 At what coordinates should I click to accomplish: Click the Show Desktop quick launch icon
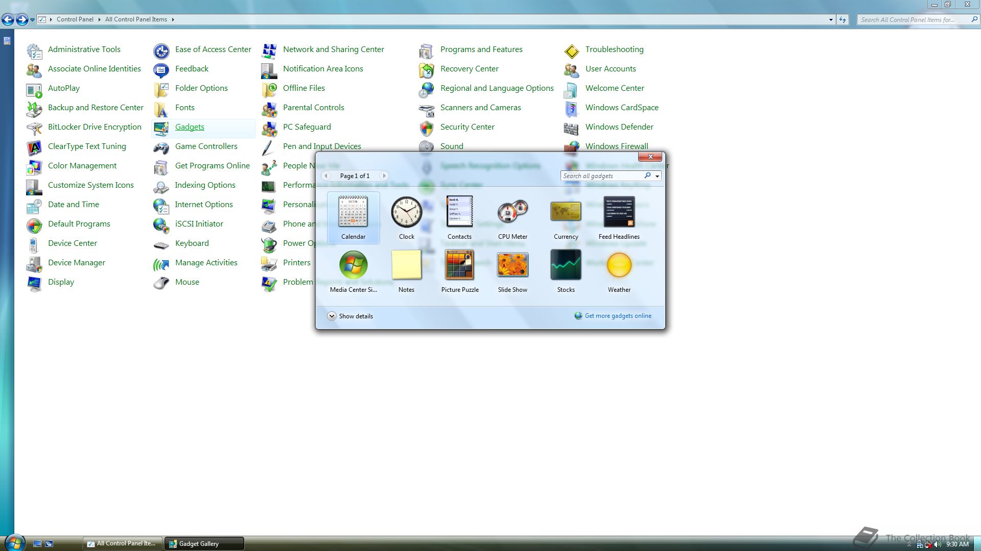(37, 544)
